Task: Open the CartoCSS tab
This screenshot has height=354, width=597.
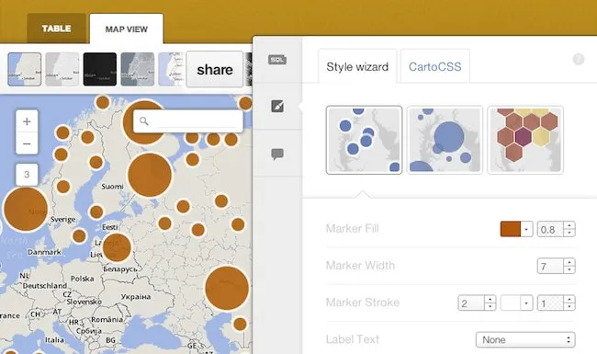Action: point(434,67)
